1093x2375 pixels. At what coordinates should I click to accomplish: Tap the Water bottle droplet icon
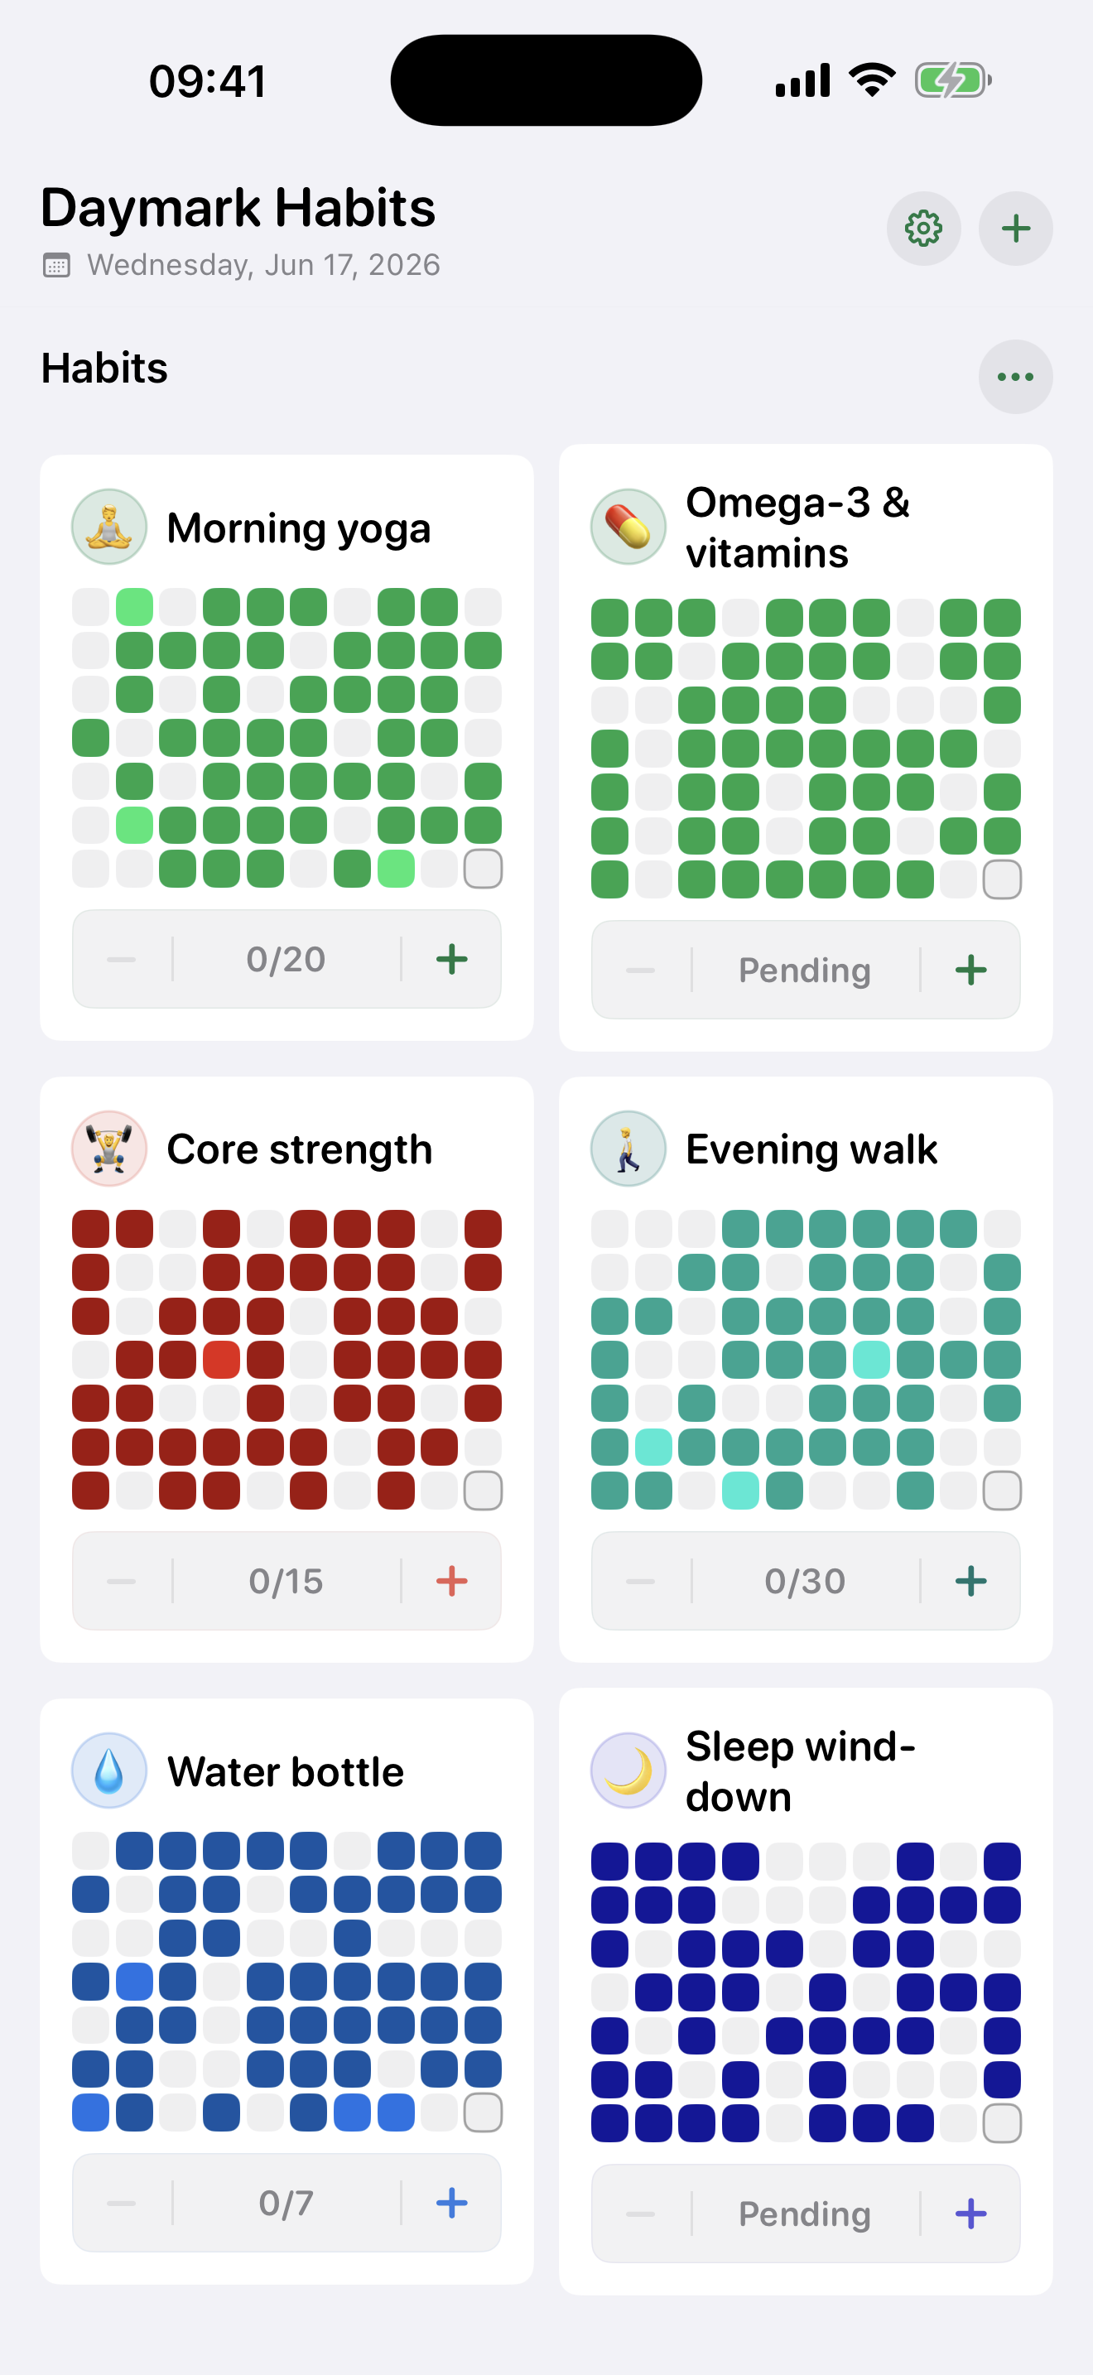pos(109,1770)
